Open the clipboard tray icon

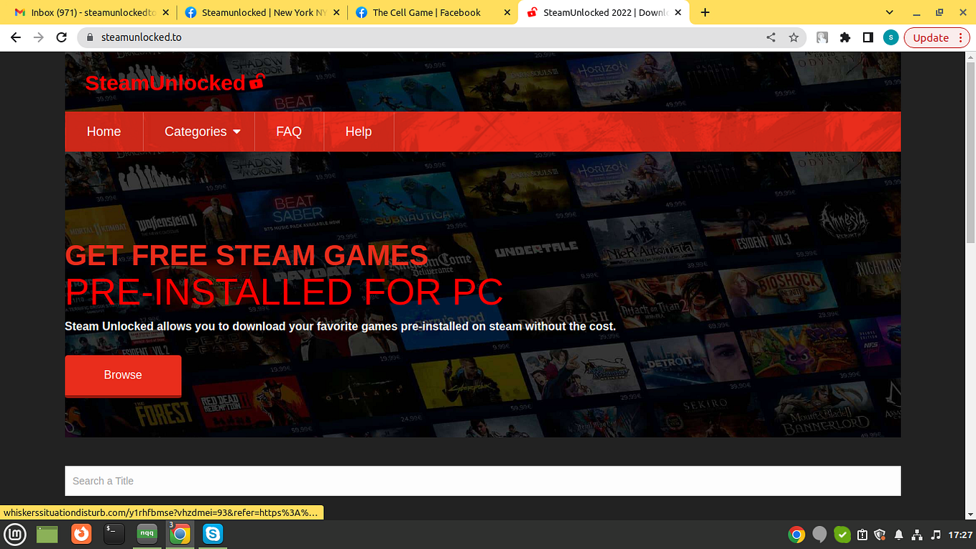click(x=862, y=535)
